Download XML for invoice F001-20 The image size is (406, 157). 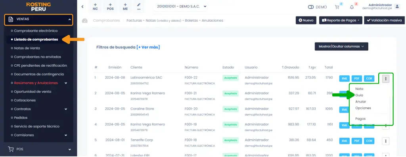[345, 110]
